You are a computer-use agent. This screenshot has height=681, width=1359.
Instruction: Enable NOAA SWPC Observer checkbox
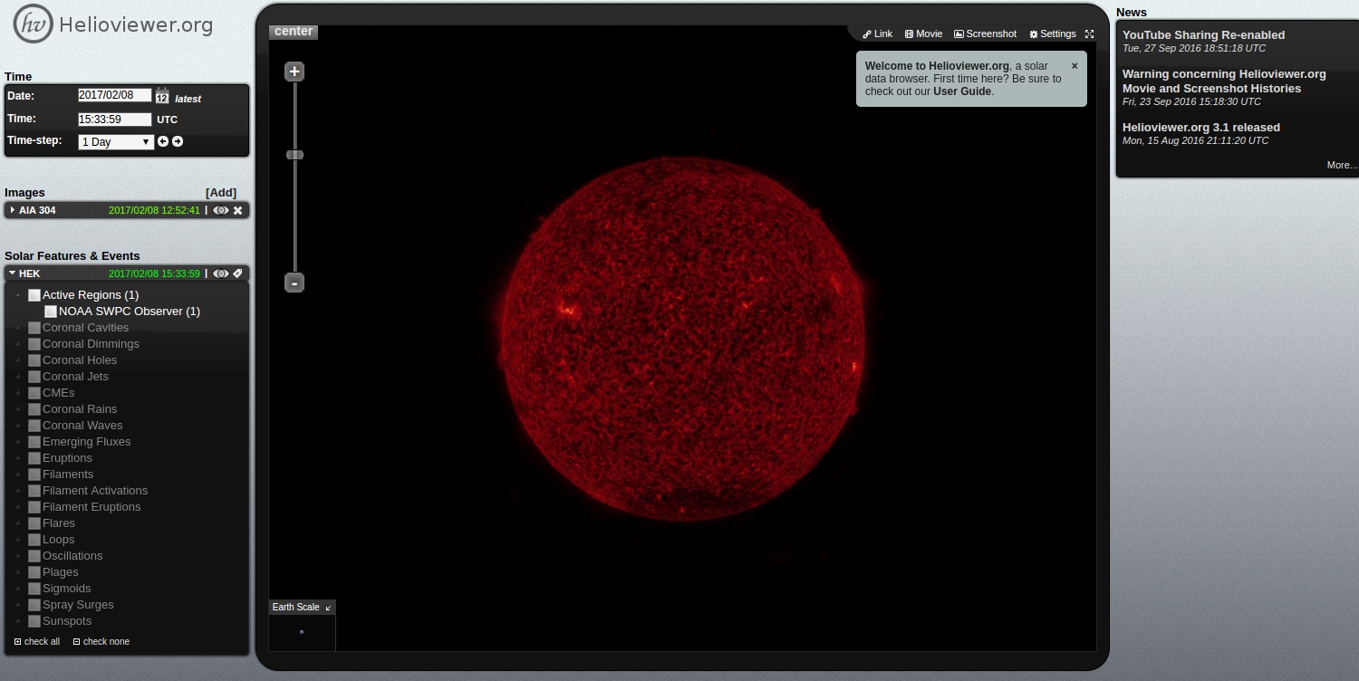coord(51,312)
